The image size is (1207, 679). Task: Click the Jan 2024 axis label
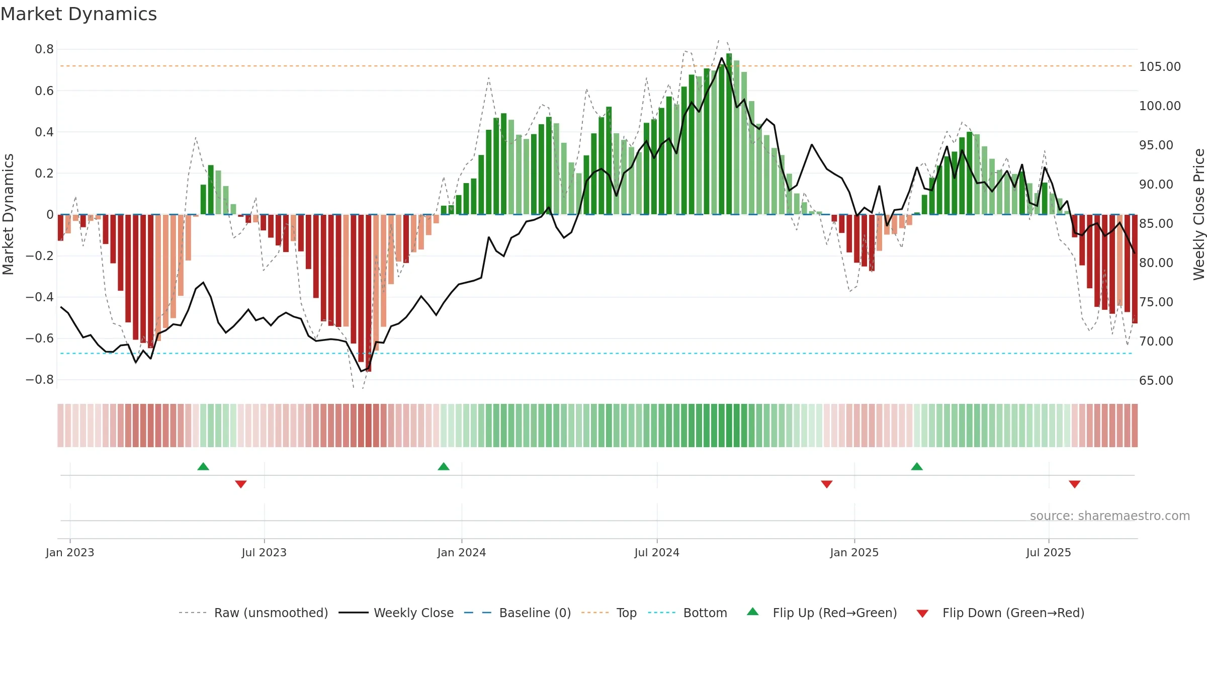[x=462, y=552]
